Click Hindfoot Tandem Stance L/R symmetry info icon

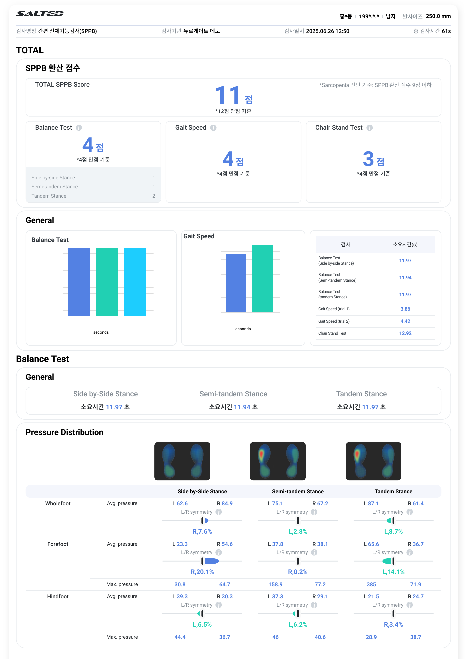coord(410,605)
